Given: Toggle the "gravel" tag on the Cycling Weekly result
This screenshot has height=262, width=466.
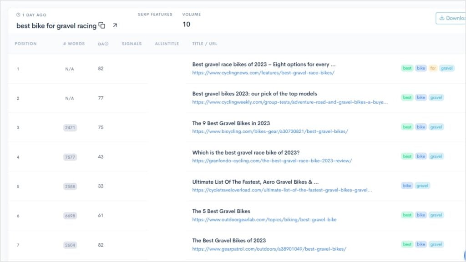Looking at the screenshot, I should (x=436, y=97).
